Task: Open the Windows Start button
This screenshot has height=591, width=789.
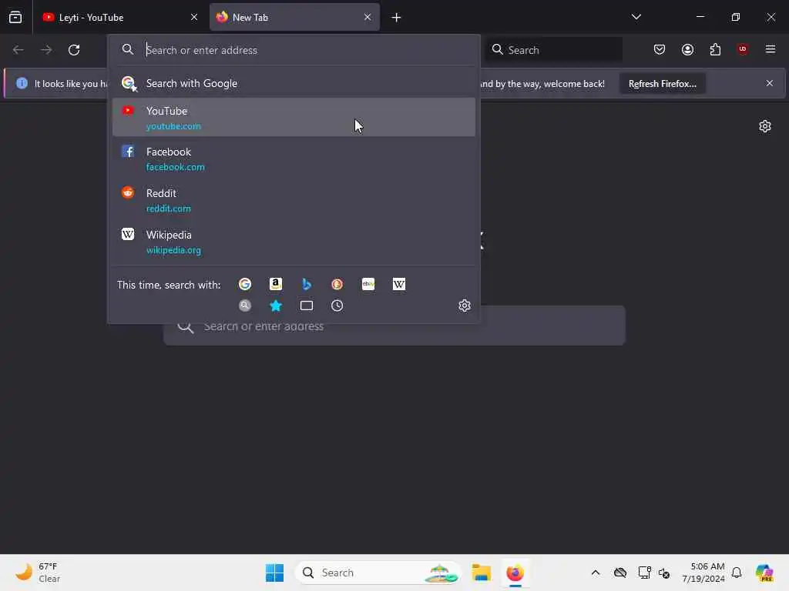Action: pyautogui.click(x=275, y=573)
